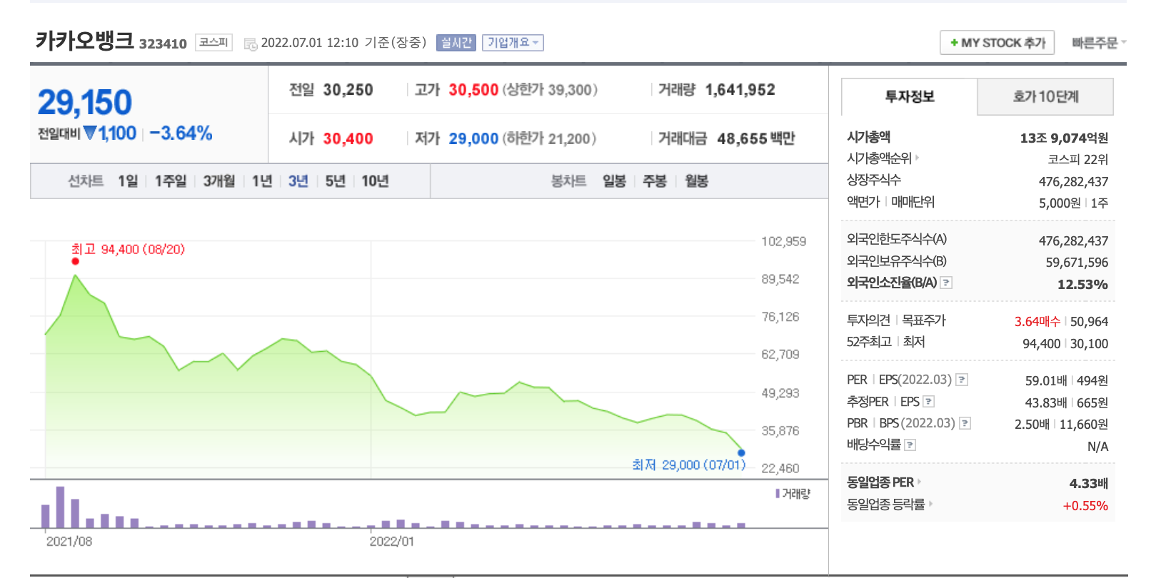Click the blue 최저 marker dot on chart
Screen dimensions: 1161x578
pos(741,452)
